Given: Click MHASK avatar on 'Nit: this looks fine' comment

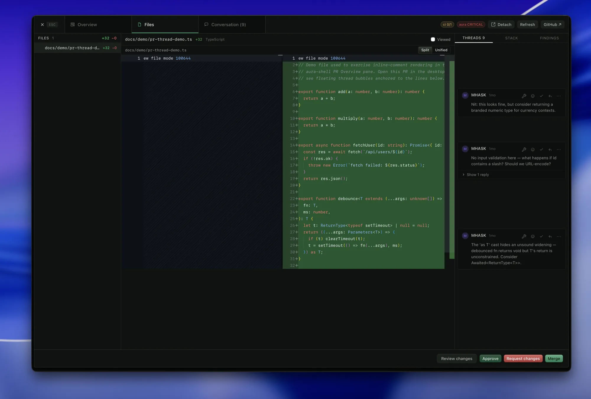Looking at the screenshot, I should tap(465, 95).
